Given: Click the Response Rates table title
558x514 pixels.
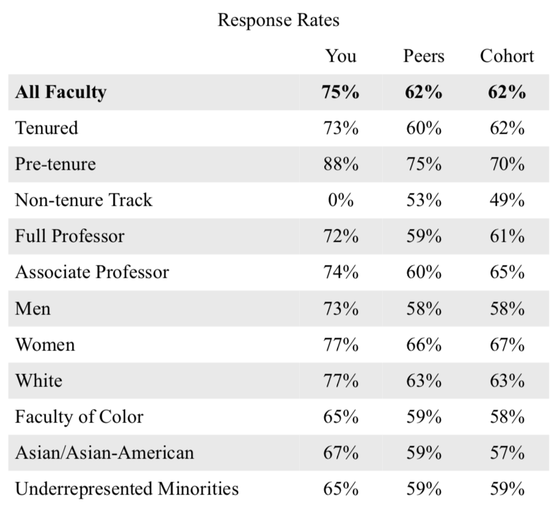Looking at the screenshot, I should pyautogui.click(x=278, y=20).
